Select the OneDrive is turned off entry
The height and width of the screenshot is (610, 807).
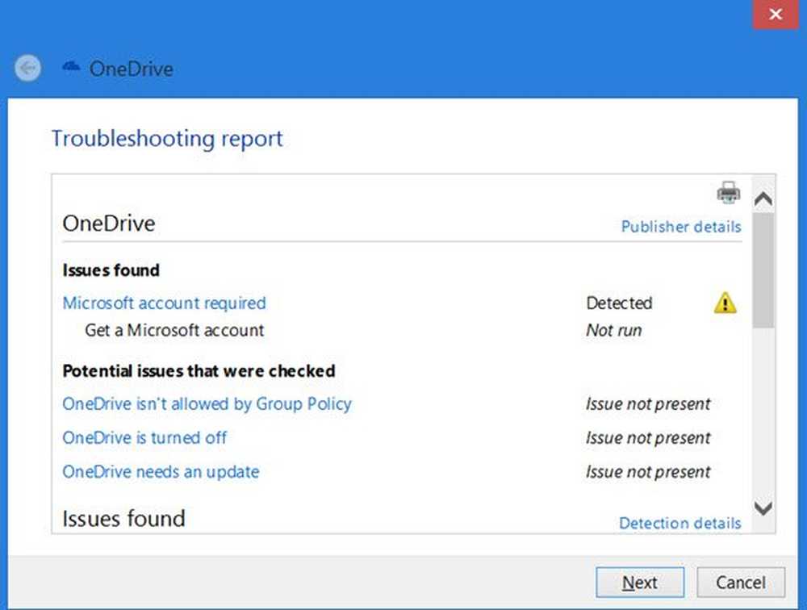pos(144,437)
